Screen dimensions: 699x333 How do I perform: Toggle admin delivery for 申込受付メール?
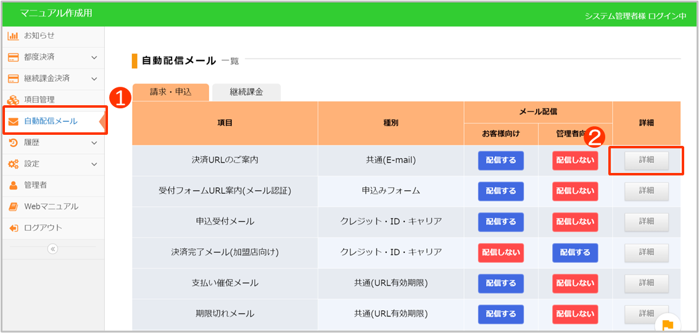[x=574, y=222]
